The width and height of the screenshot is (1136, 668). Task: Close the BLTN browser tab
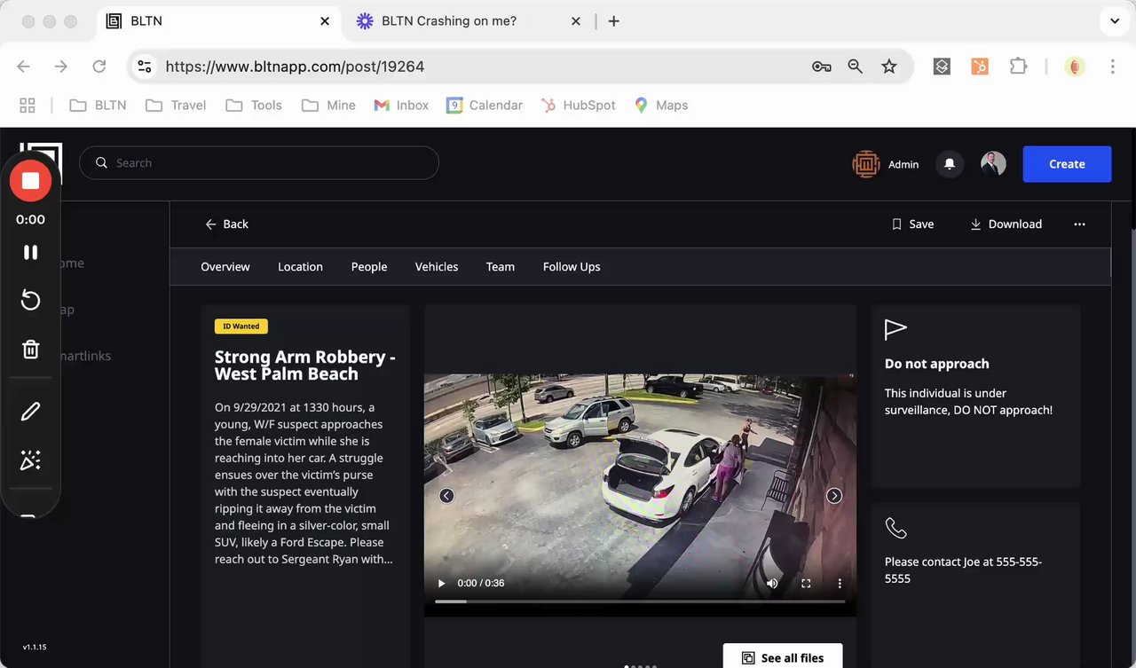point(325,21)
